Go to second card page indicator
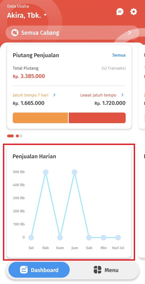145x284 pixels. [19, 136]
